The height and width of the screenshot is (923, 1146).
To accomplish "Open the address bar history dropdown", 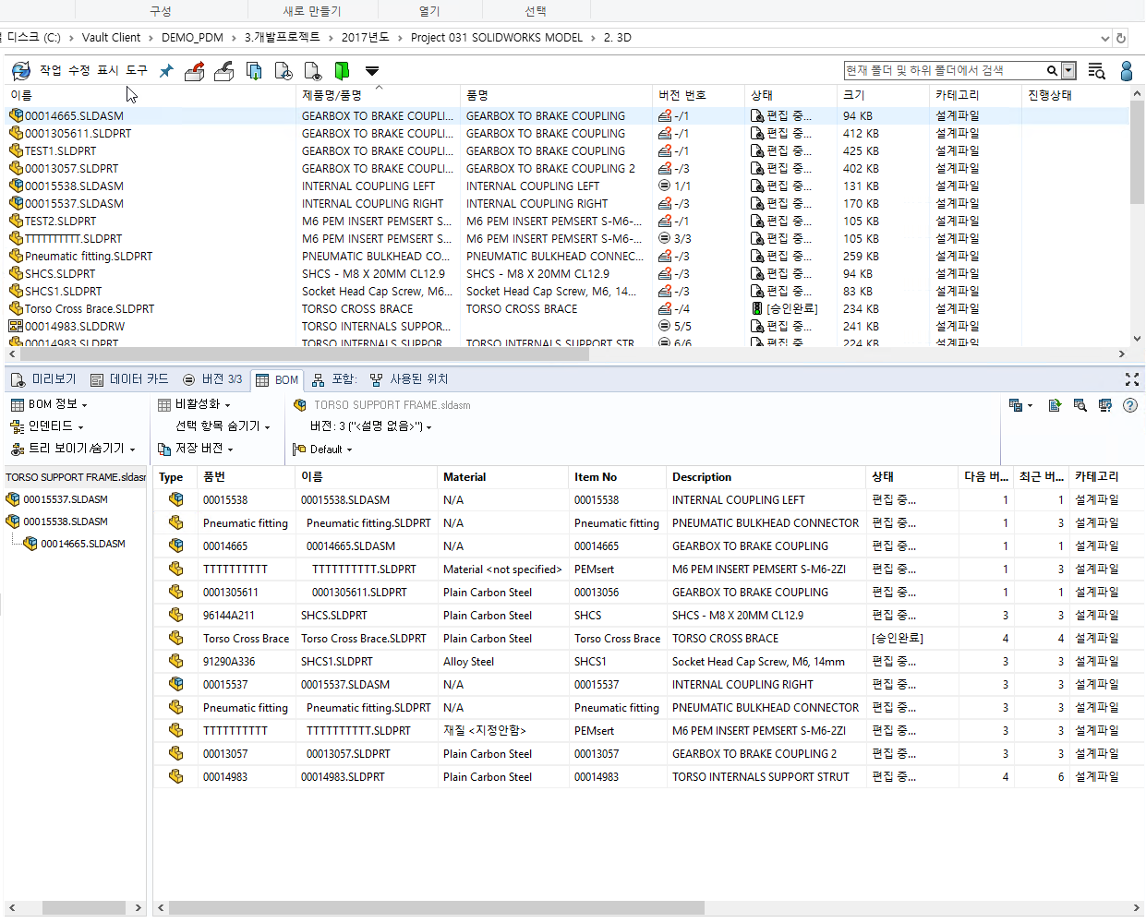I will (1104, 39).
